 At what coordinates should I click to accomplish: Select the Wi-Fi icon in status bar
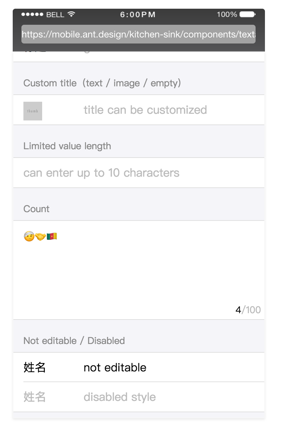pyautogui.click(x=71, y=14)
